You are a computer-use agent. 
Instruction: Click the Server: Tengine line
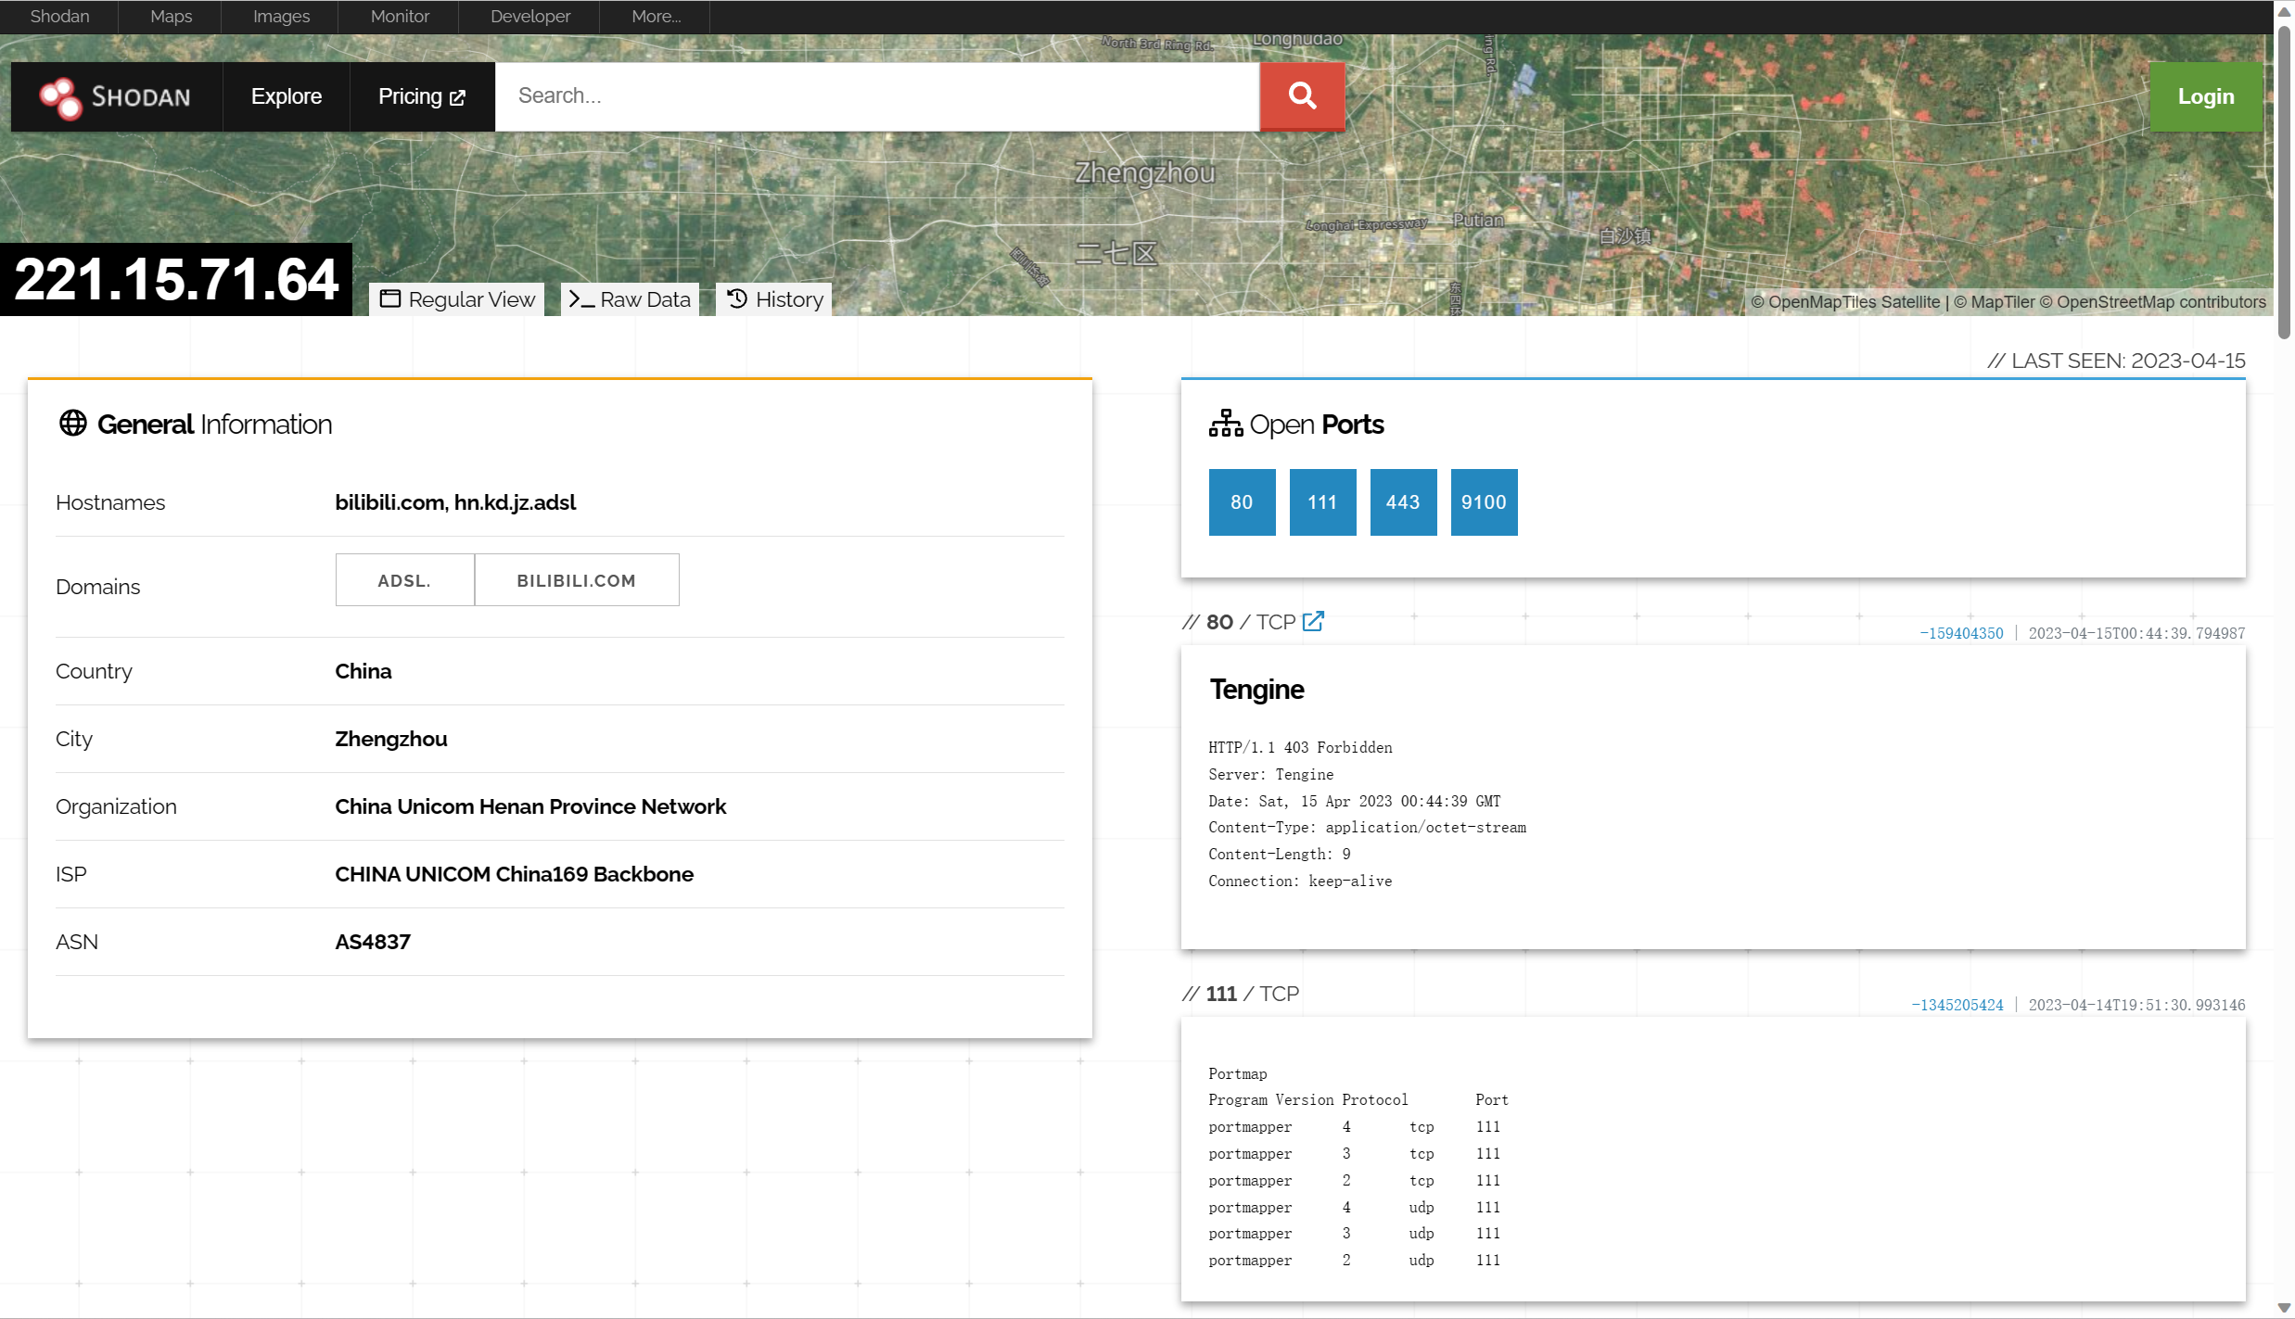(x=1270, y=774)
